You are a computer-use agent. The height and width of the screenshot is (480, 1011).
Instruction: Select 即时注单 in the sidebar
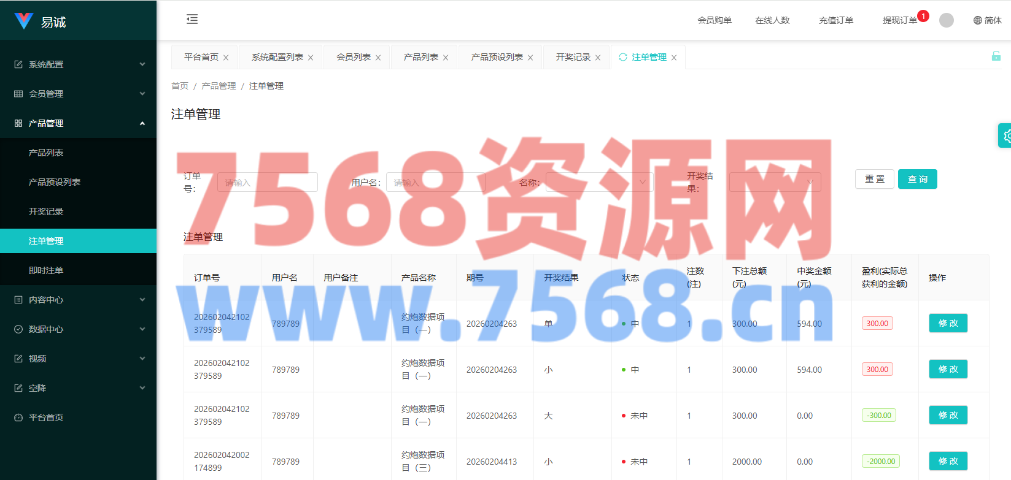point(46,270)
